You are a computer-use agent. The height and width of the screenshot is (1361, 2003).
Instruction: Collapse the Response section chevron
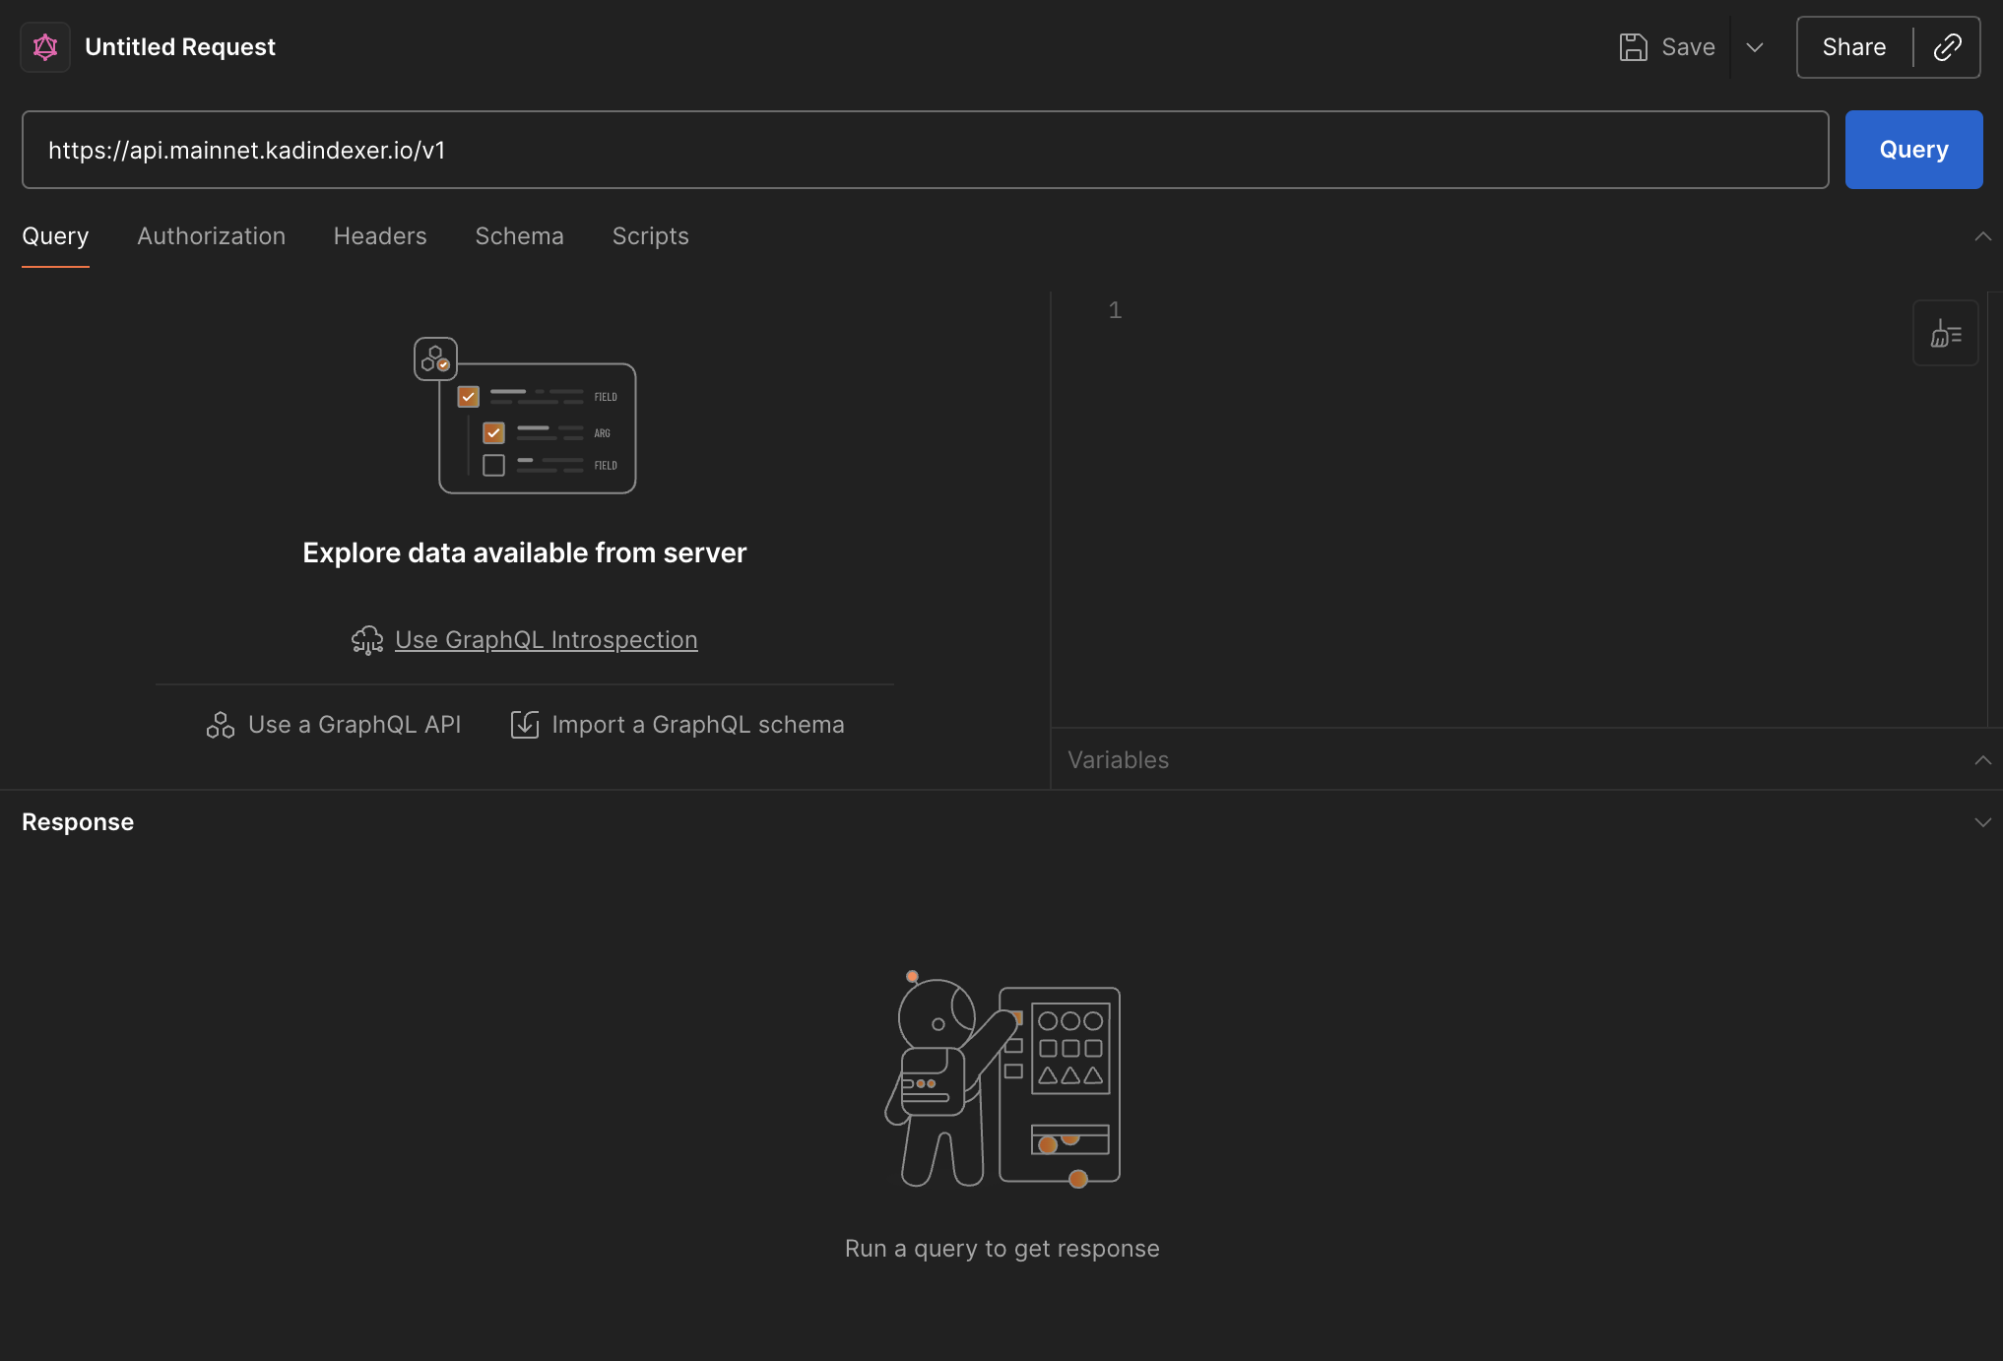1982,822
